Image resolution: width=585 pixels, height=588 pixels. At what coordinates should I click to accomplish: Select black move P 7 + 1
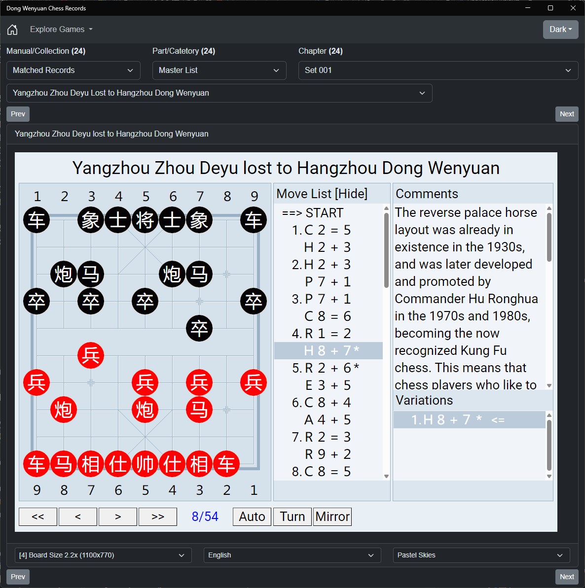(x=329, y=282)
